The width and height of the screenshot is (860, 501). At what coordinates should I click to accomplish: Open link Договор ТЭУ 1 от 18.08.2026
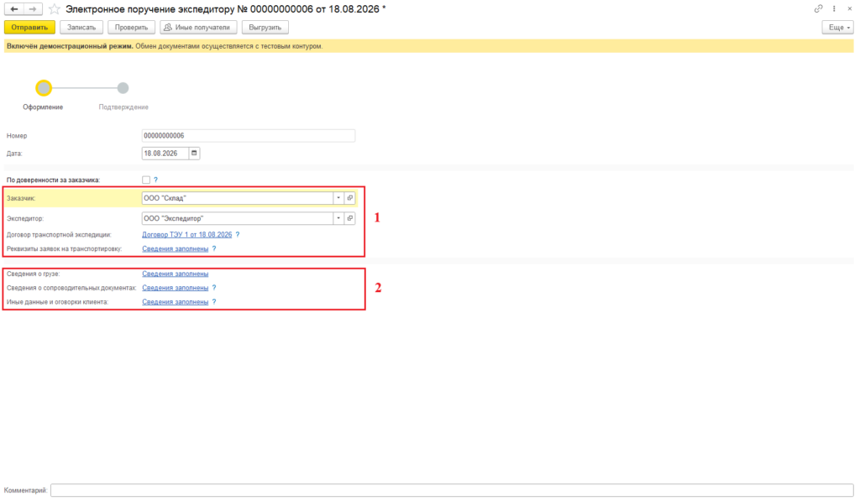187,235
